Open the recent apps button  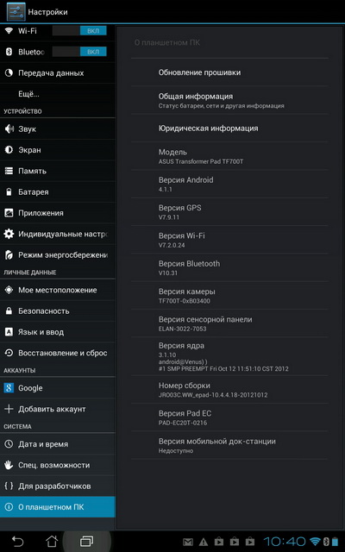coord(86,541)
